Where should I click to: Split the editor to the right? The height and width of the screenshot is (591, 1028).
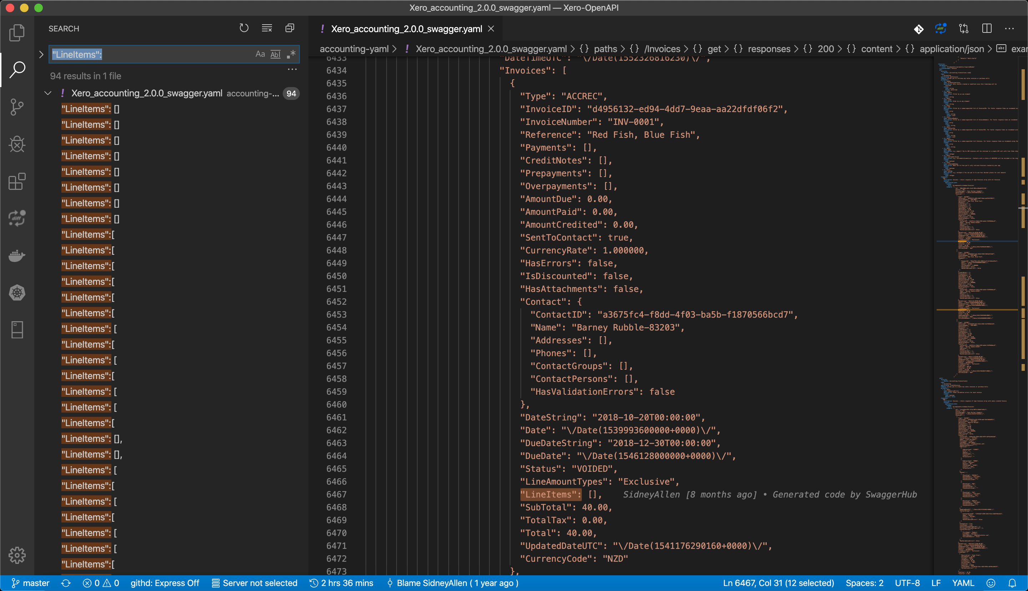(987, 29)
